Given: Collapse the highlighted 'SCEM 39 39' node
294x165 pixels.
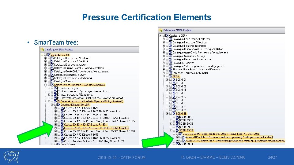Looking at the screenshot, I should point(171,130).
